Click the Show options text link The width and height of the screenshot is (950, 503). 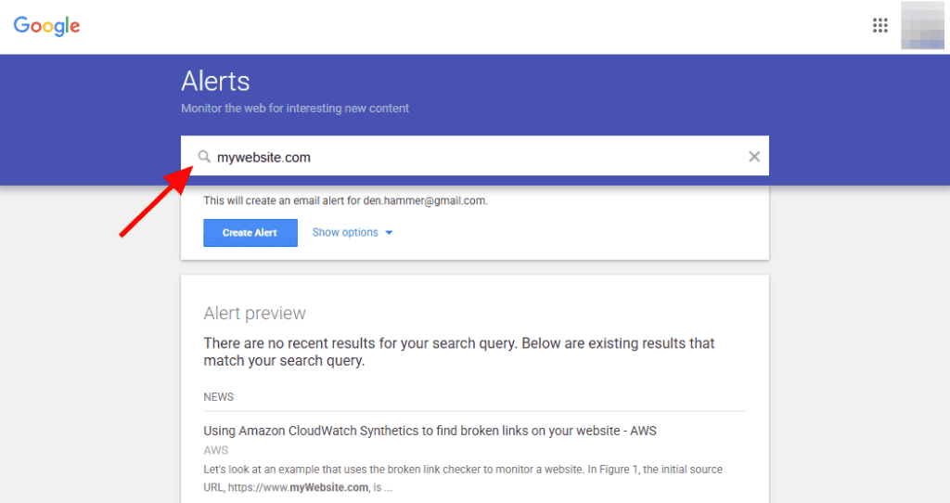click(345, 232)
